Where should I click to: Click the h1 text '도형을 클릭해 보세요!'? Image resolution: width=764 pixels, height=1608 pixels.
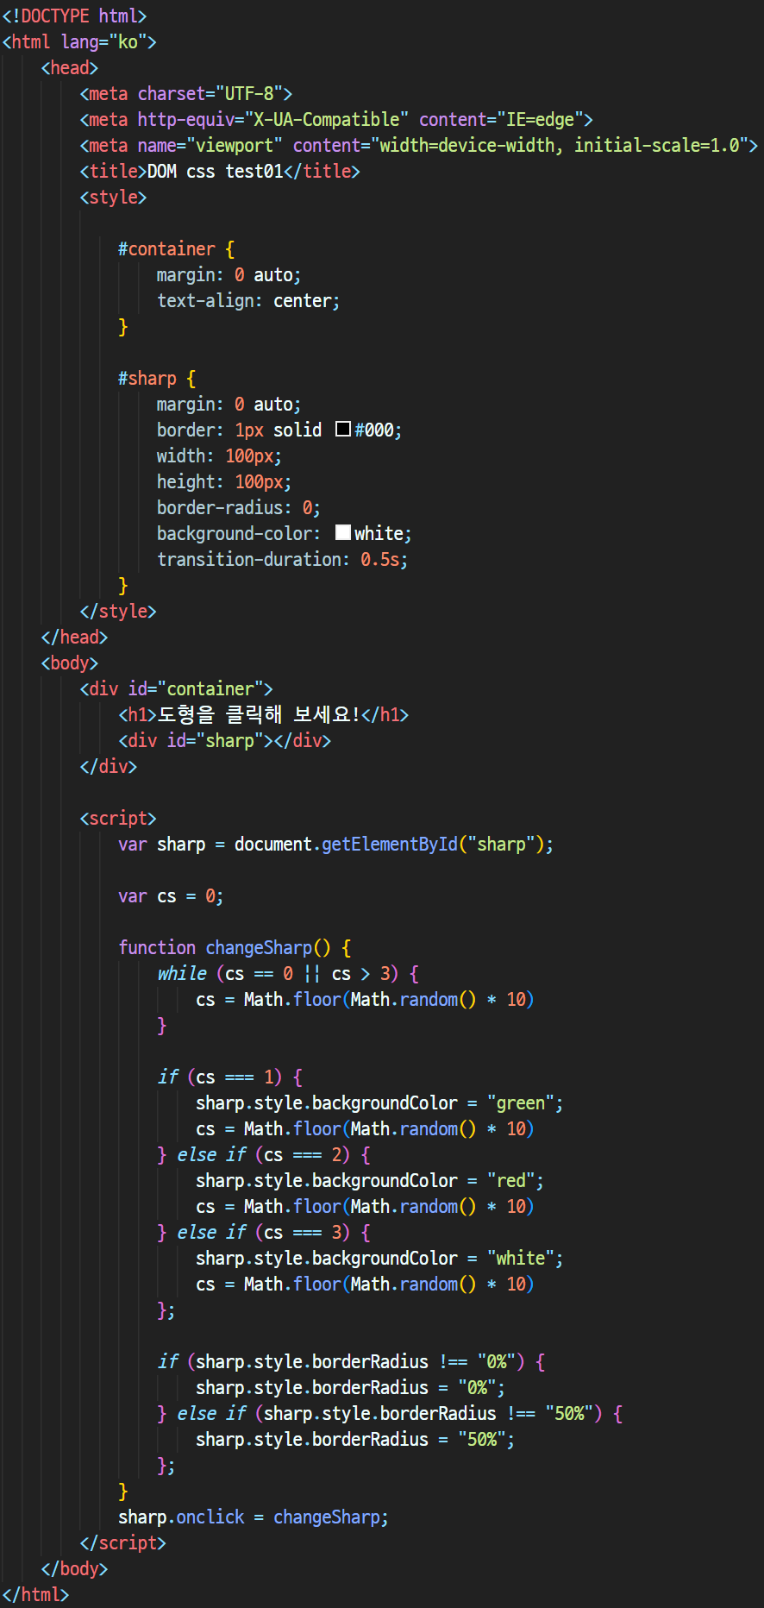pyautogui.click(x=259, y=714)
